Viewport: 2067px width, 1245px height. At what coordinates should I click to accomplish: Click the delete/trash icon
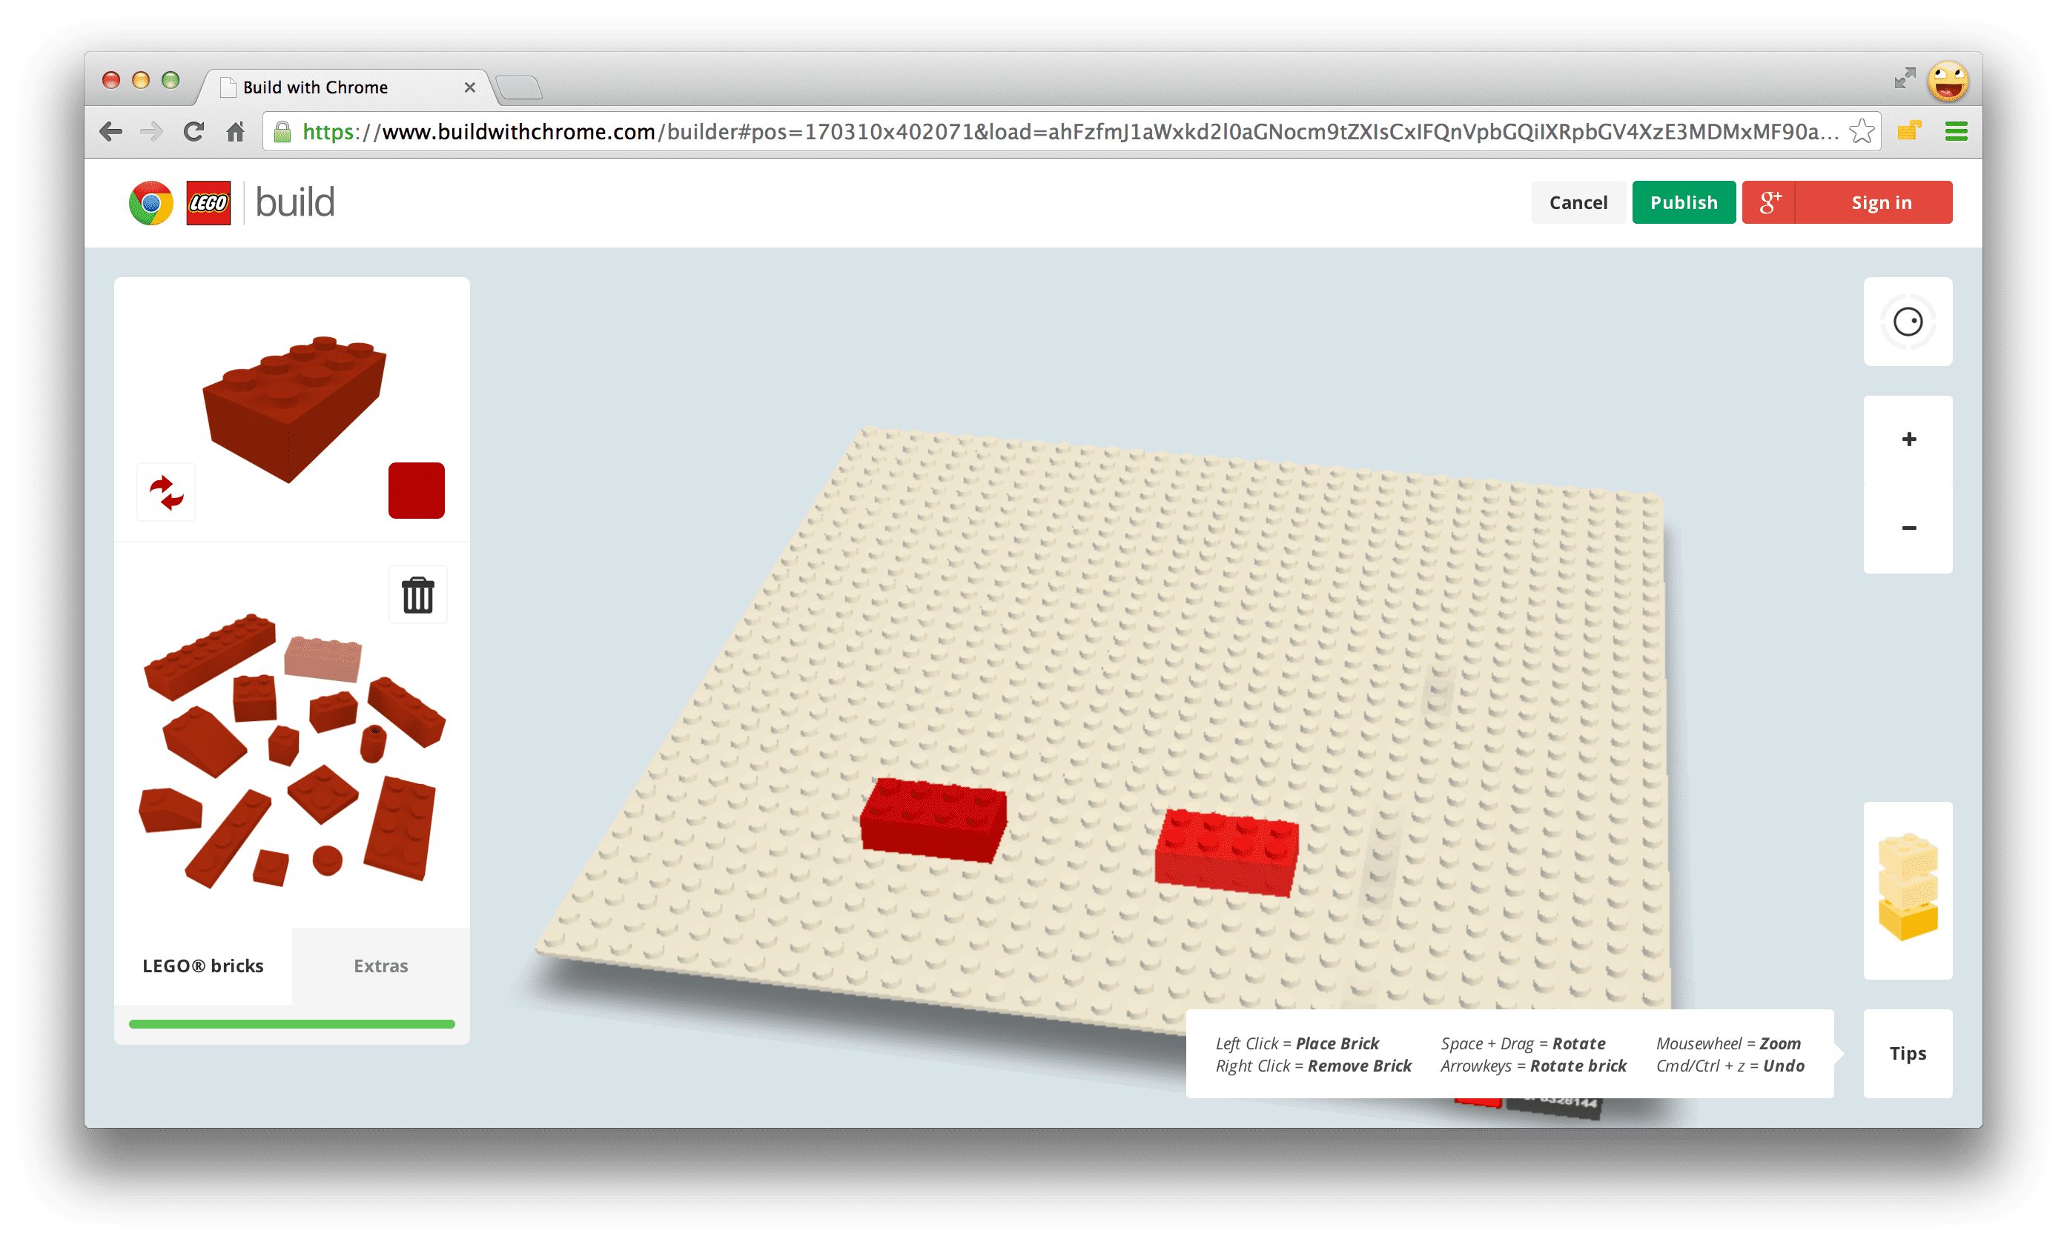tap(420, 594)
